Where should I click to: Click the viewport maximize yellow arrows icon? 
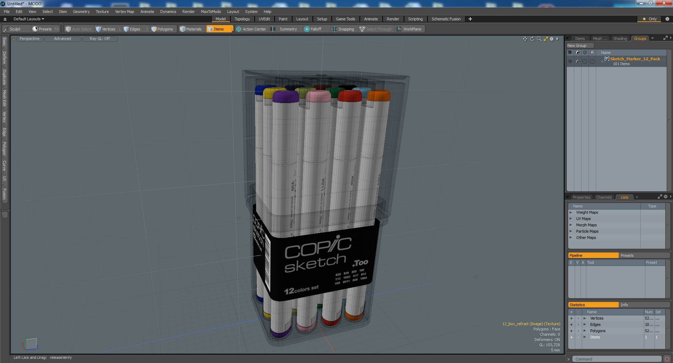pyautogui.click(x=546, y=39)
